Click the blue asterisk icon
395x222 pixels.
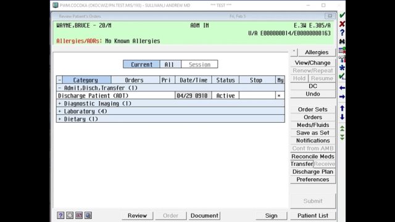pyautogui.click(x=342, y=68)
